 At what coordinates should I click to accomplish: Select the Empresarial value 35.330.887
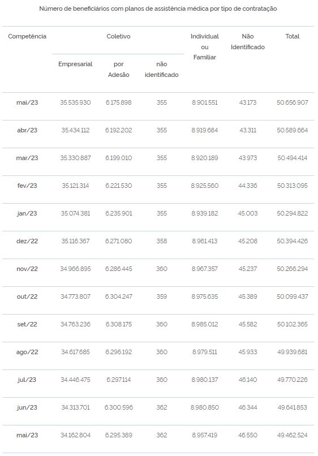[75, 158]
